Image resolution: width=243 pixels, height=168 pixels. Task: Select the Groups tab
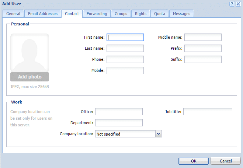(x=121, y=14)
